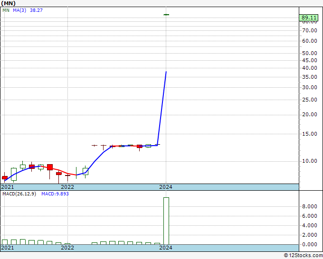Click 2021 on the MACD timeline
Screen dimensions: 323x259
point(8,248)
